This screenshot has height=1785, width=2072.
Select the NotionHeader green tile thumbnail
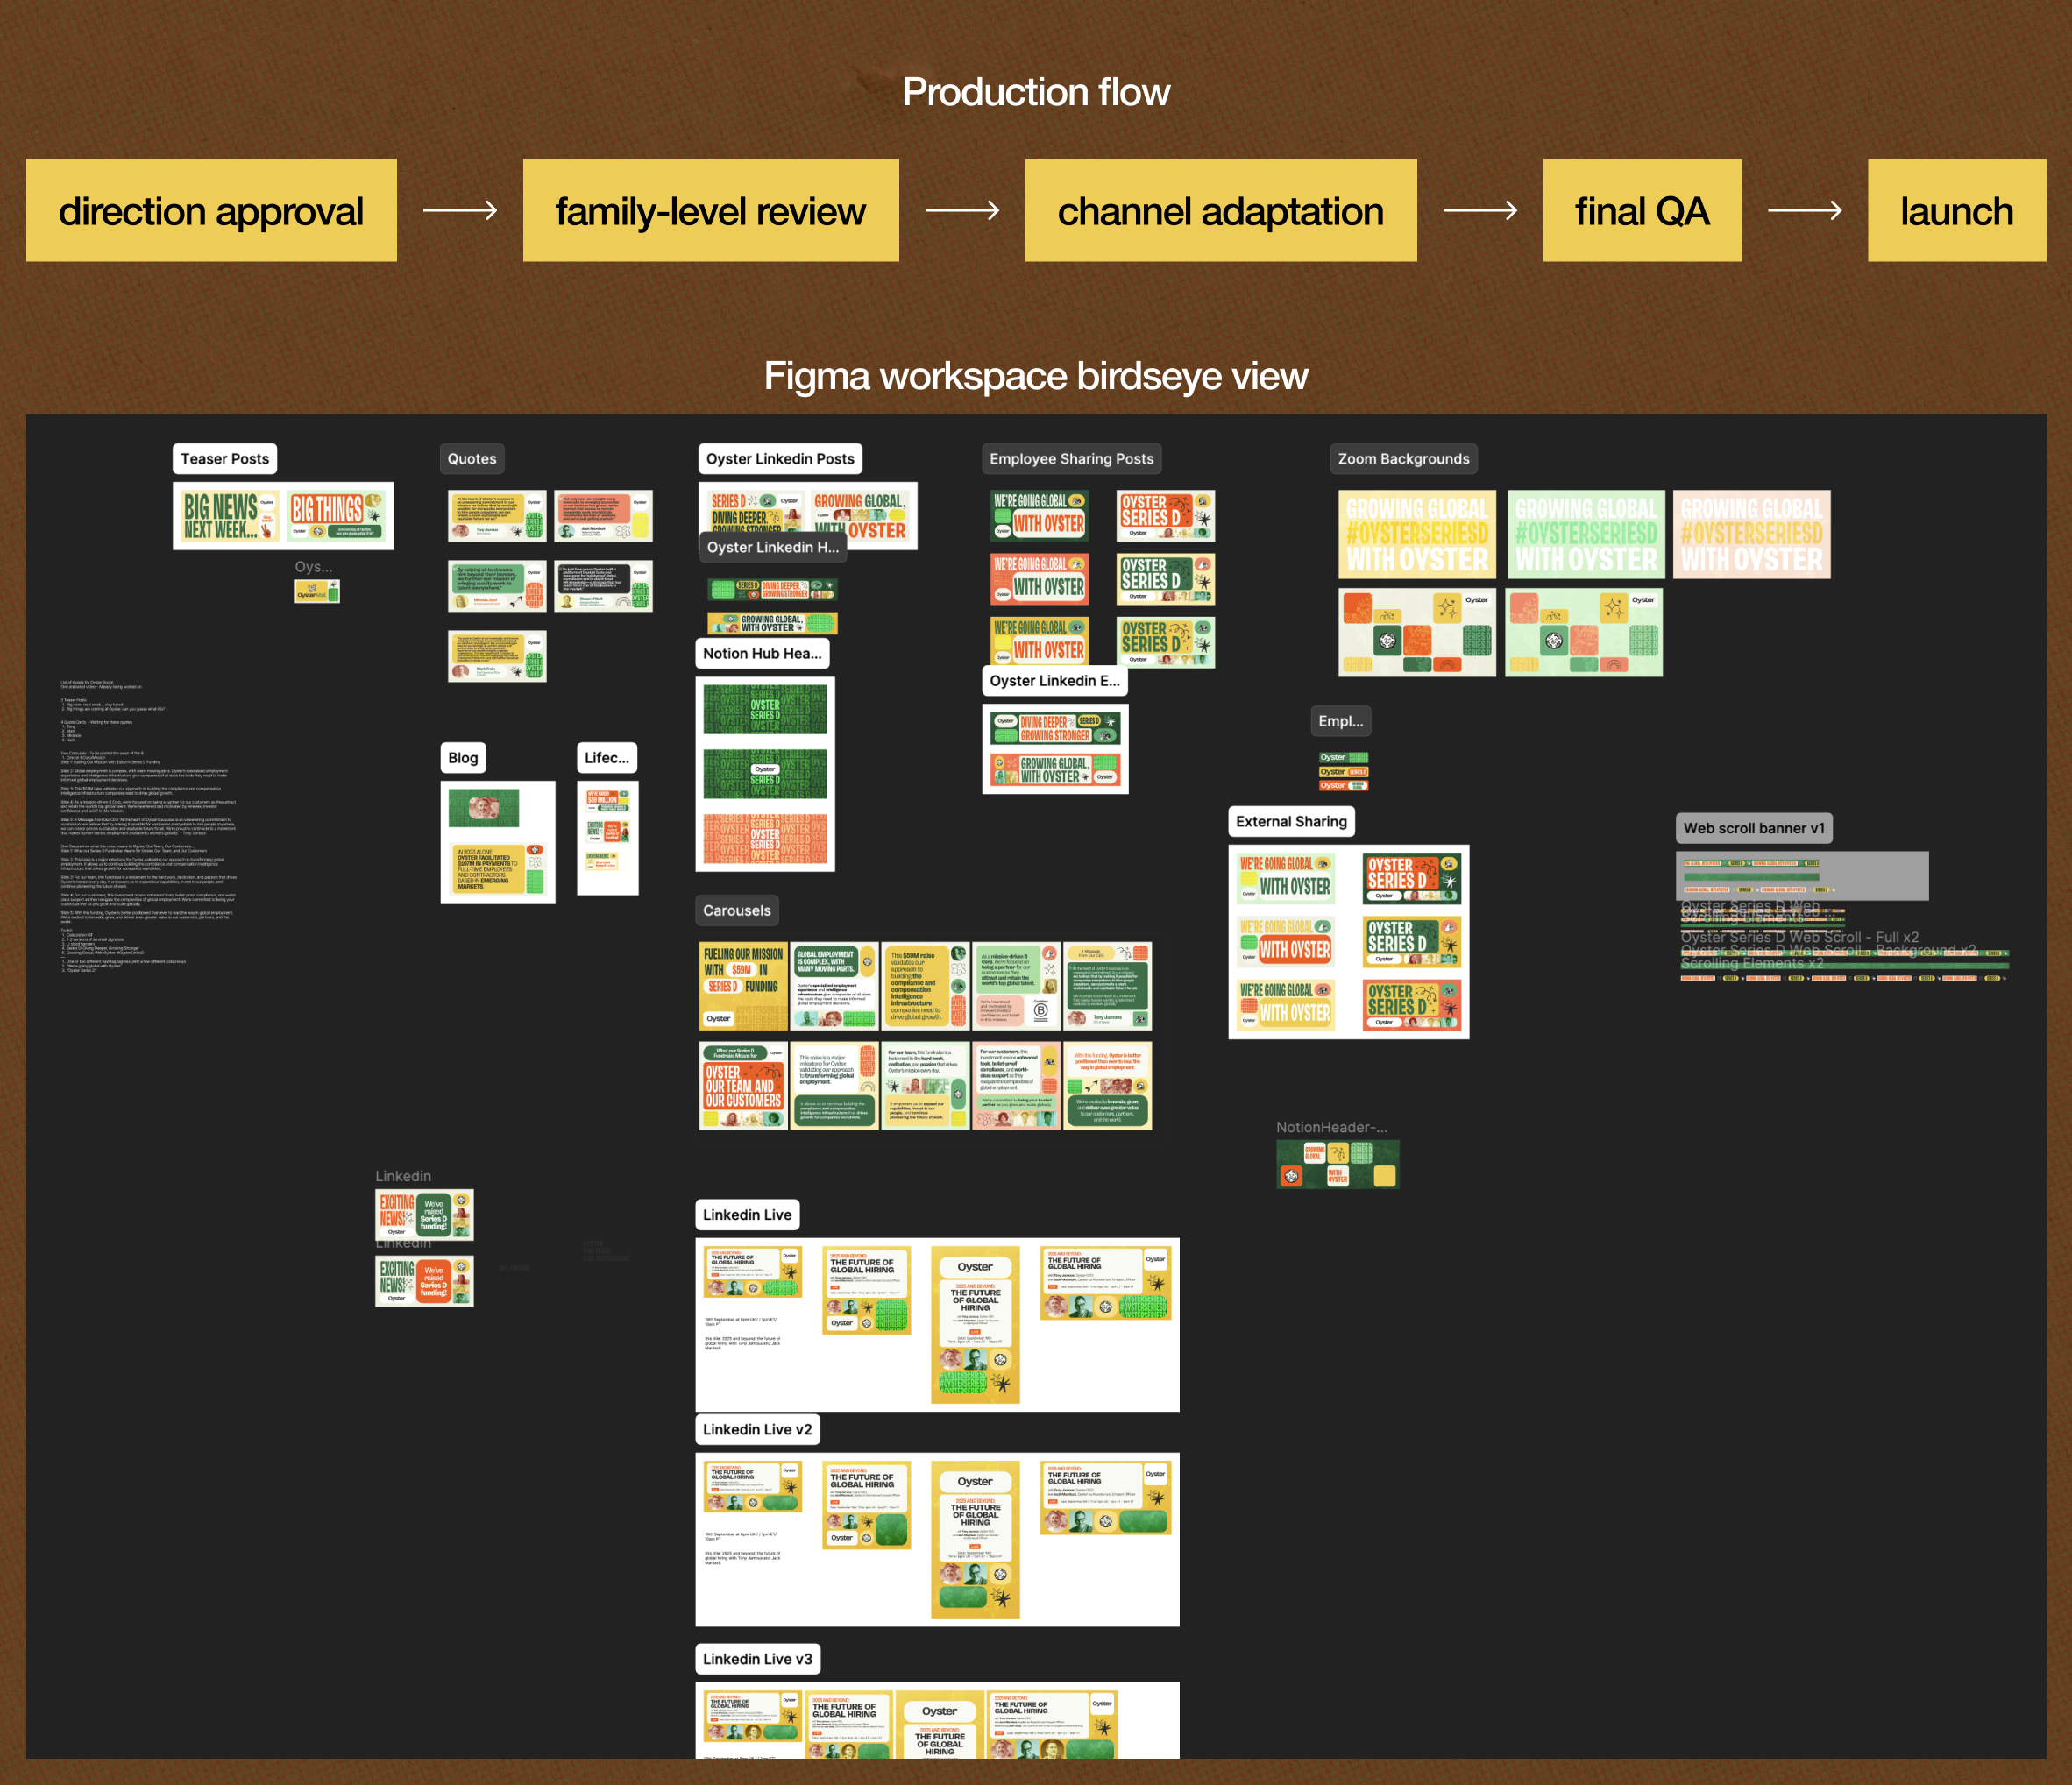tap(1337, 1164)
